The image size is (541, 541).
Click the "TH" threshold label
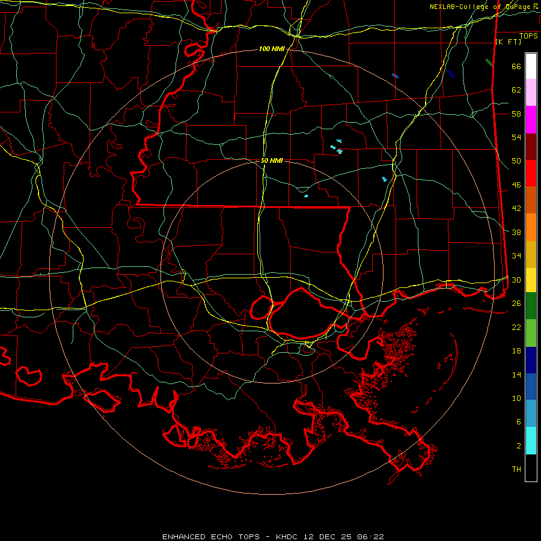click(x=516, y=469)
